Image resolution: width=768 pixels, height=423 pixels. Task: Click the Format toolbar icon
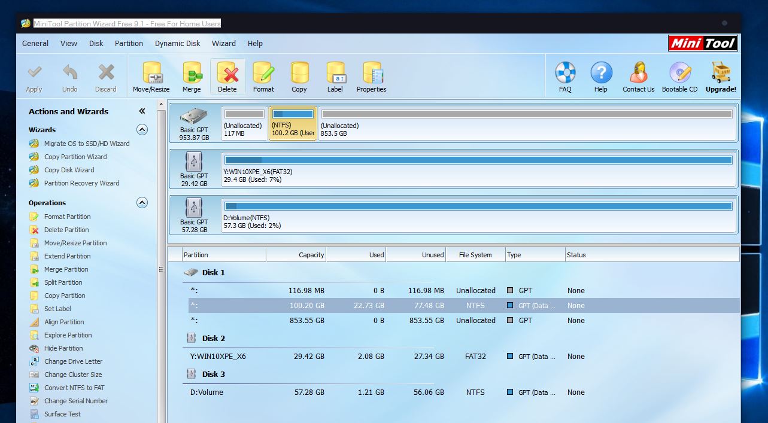pos(263,72)
